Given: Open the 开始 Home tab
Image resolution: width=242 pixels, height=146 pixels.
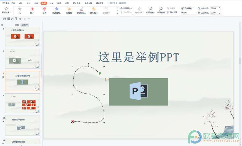Looking at the screenshot, I should click(x=13, y=3).
